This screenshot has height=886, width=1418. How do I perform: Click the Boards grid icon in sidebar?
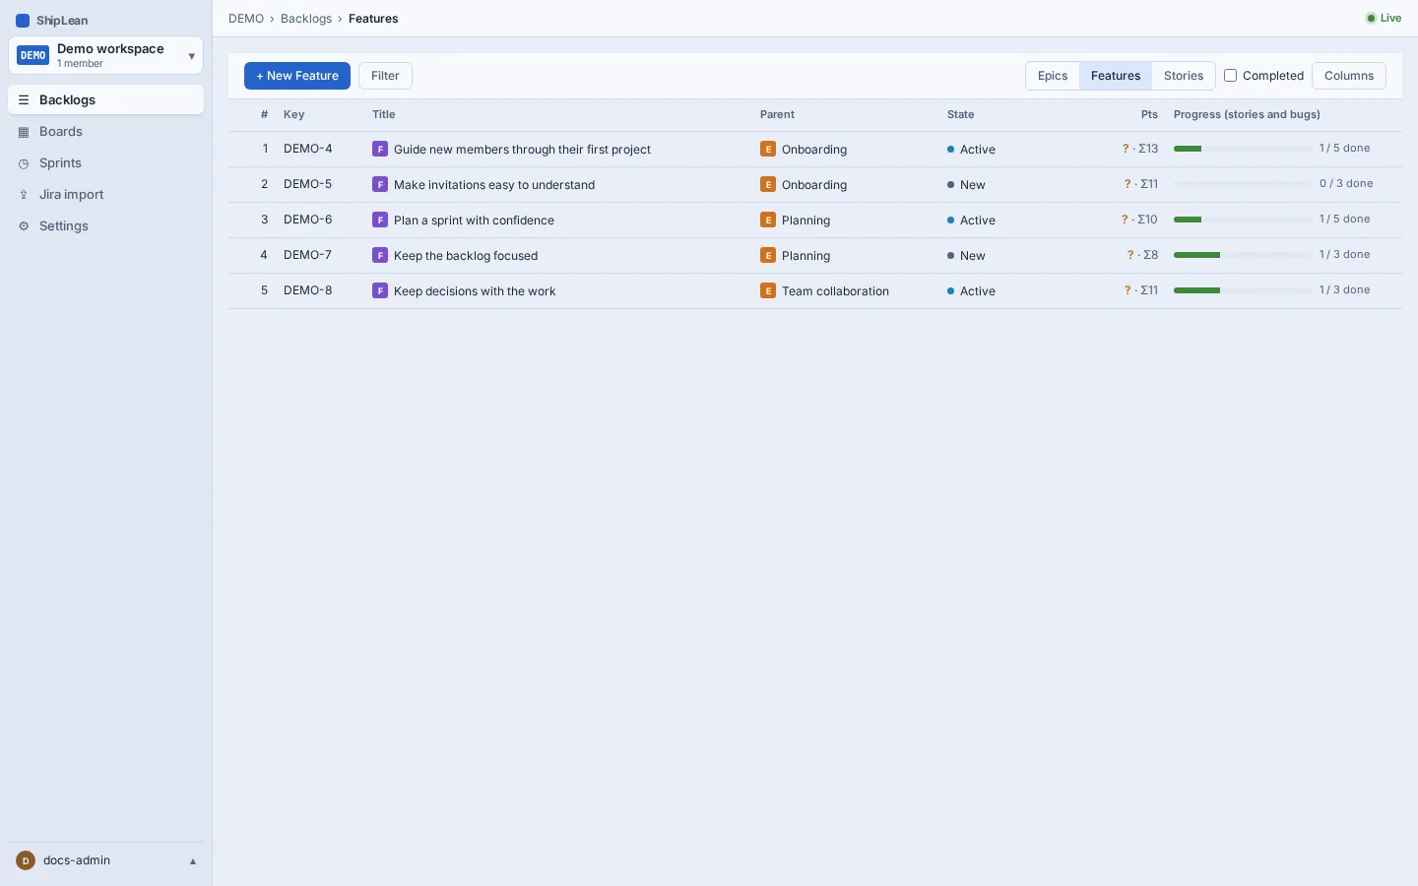pyautogui.click(x=24, y=132)
